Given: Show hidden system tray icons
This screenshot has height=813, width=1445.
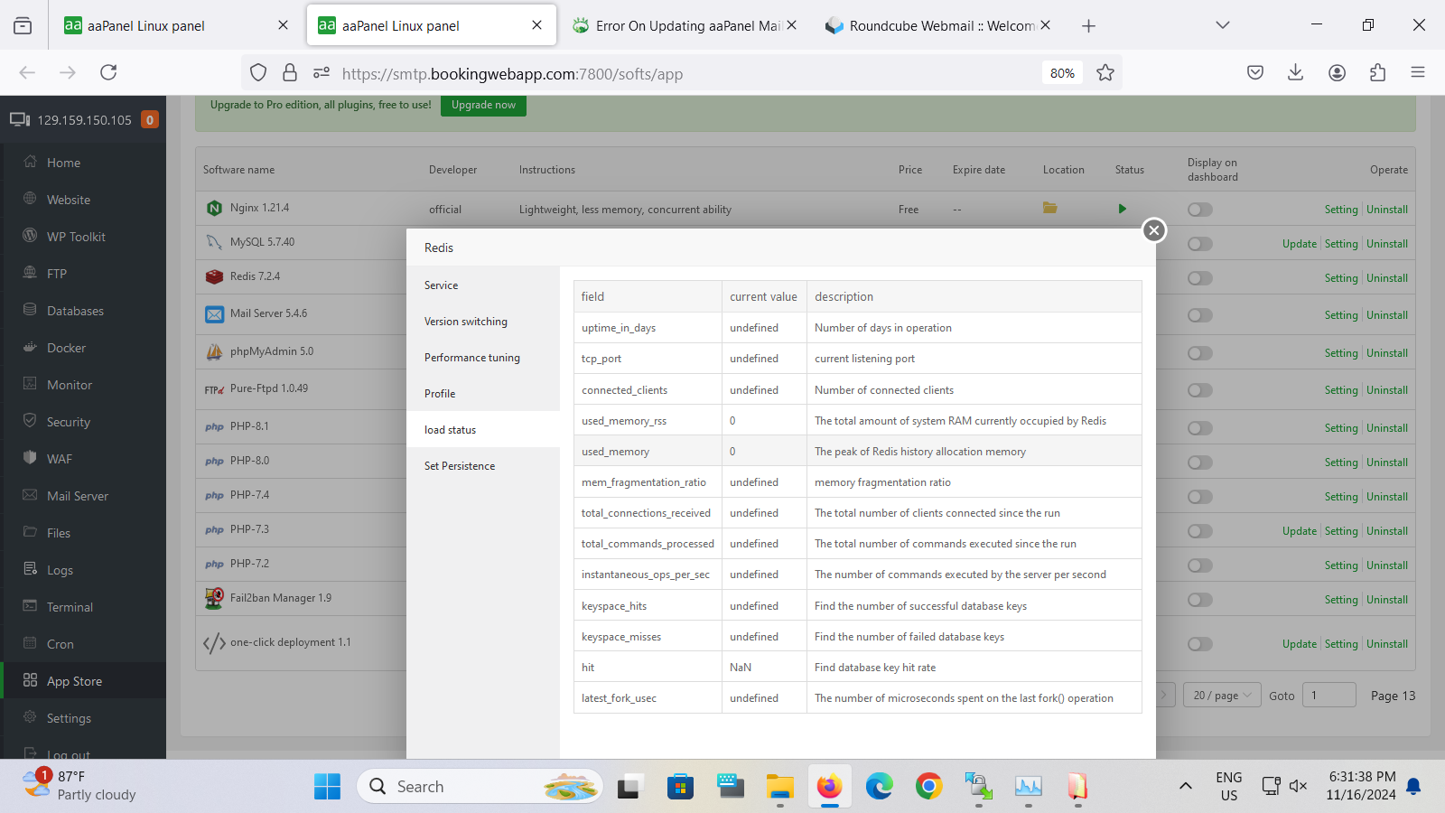Looking at the screenshot, I should click(x=1185, y=786).
